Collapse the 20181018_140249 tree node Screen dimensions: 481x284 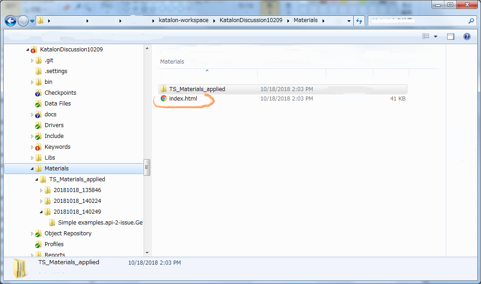pyautogui.click(x=41, y=212)
